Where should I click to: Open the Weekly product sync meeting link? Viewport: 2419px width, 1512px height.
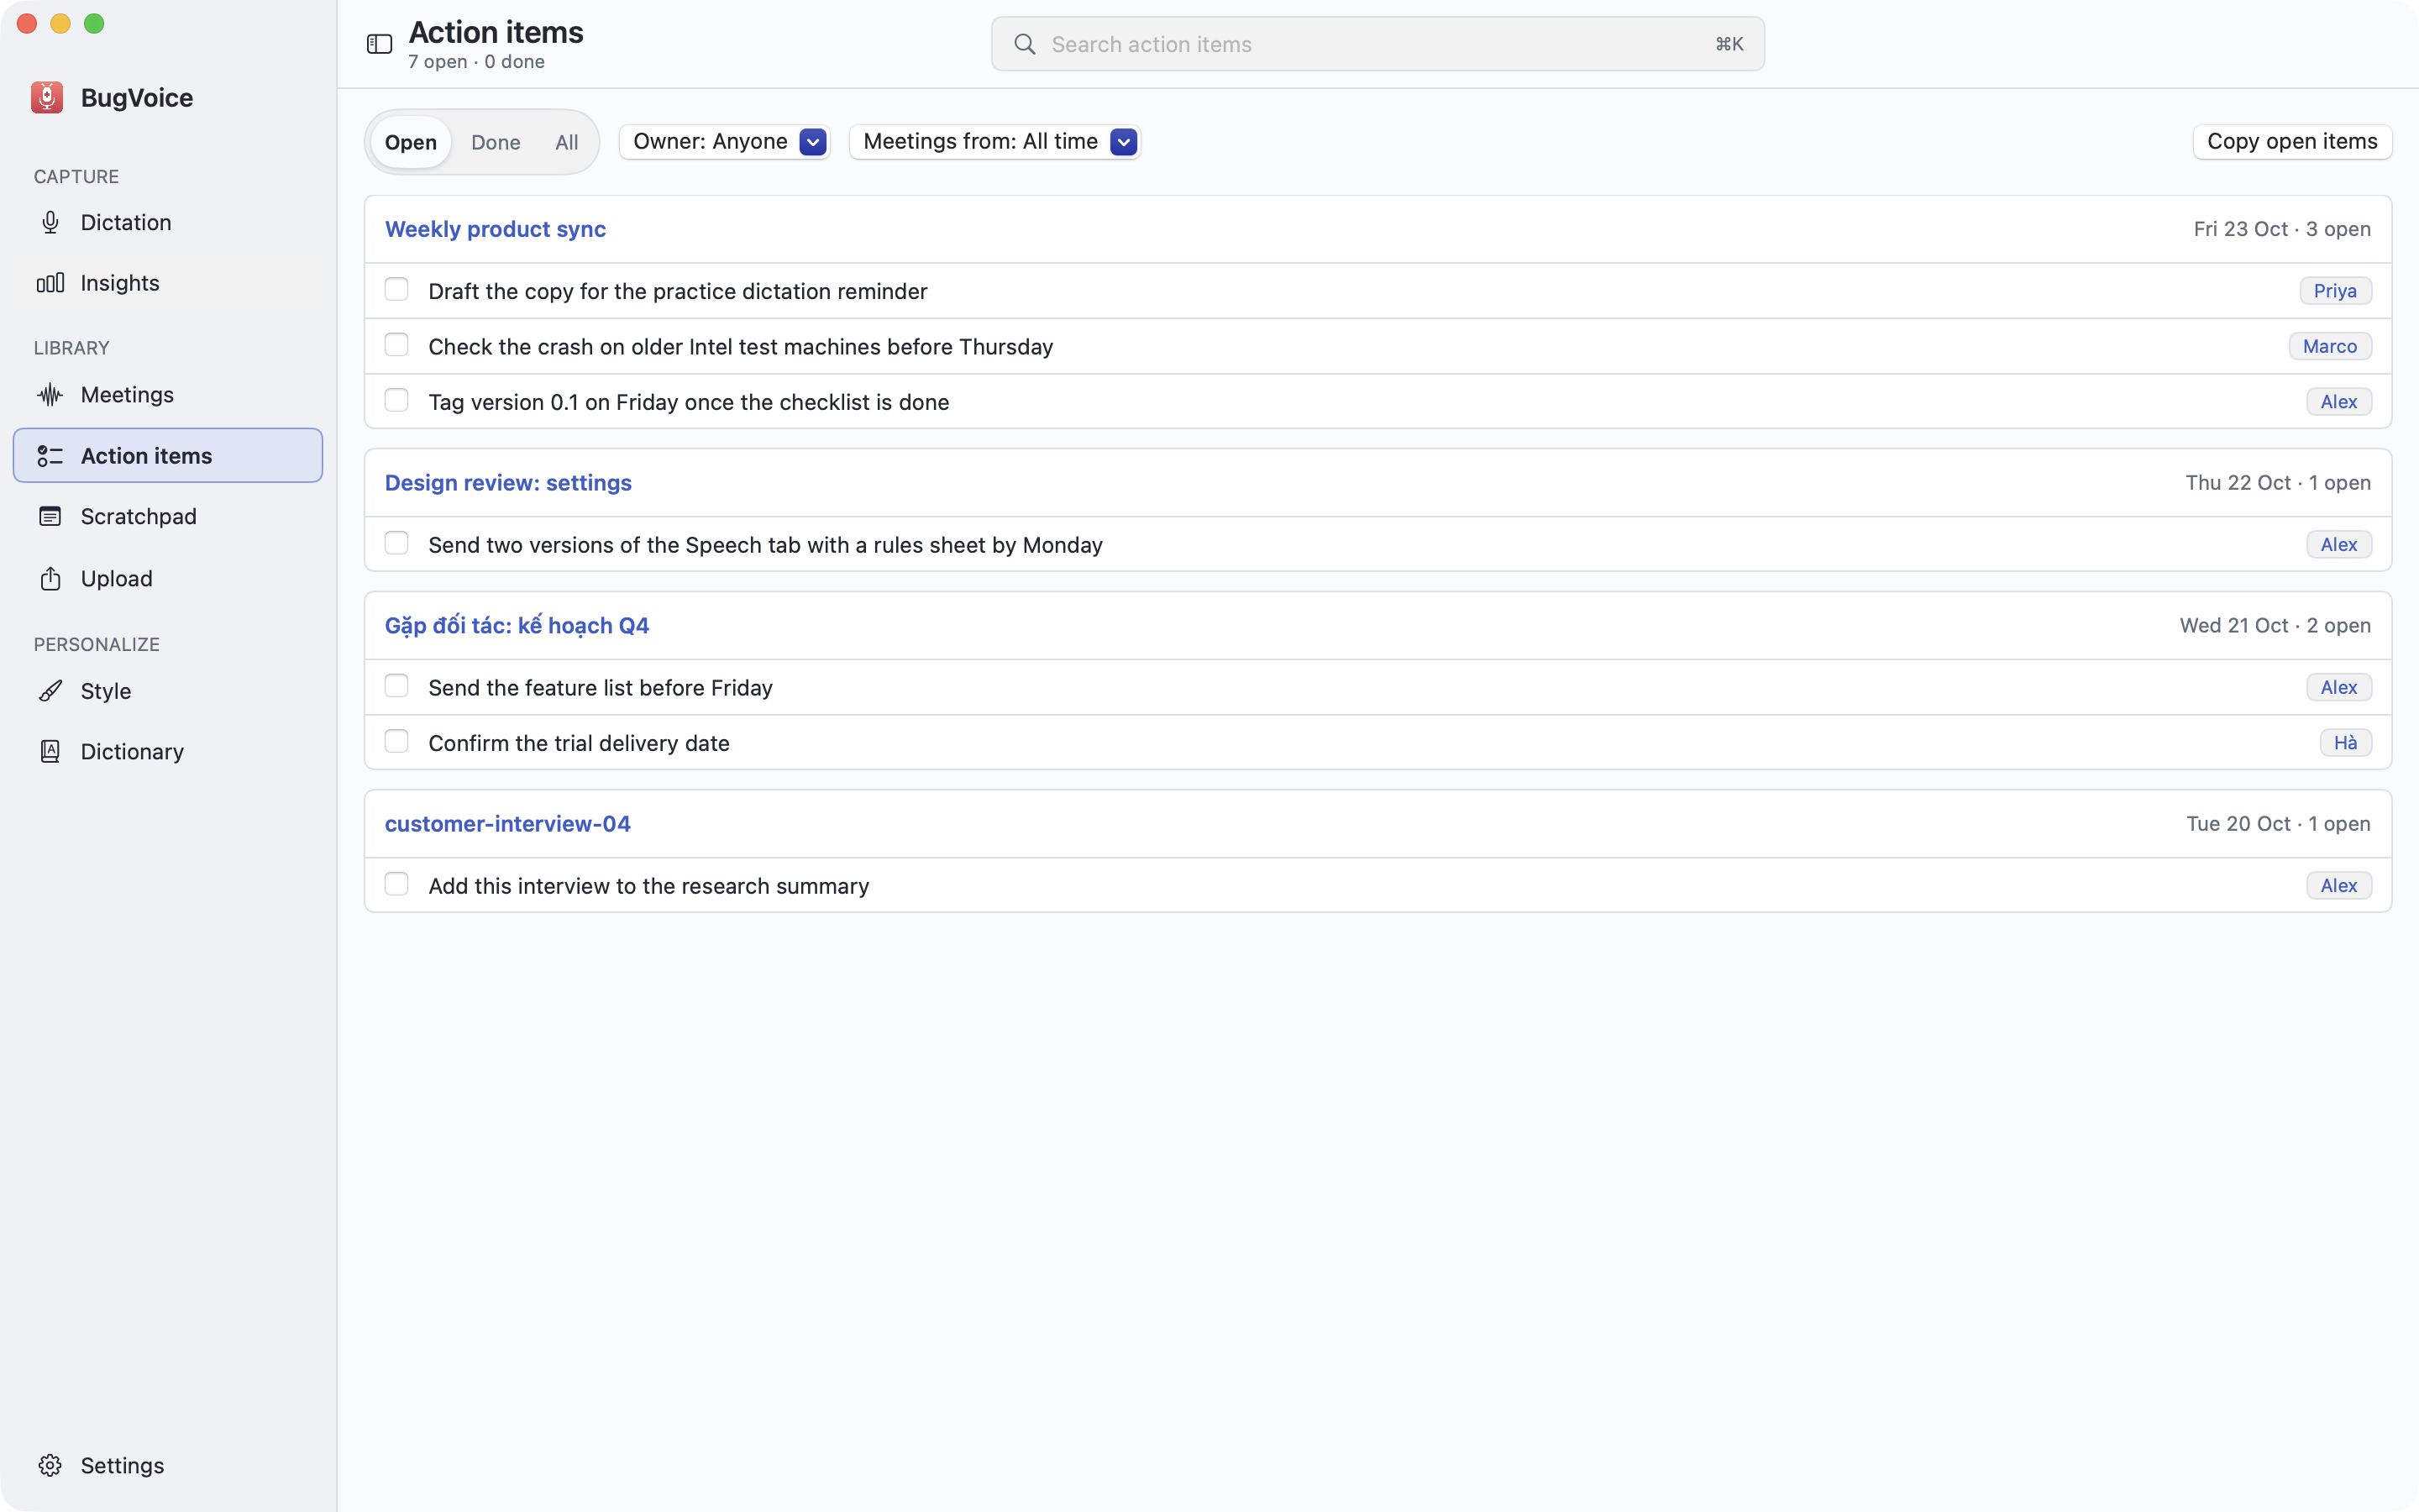[496, 229]
